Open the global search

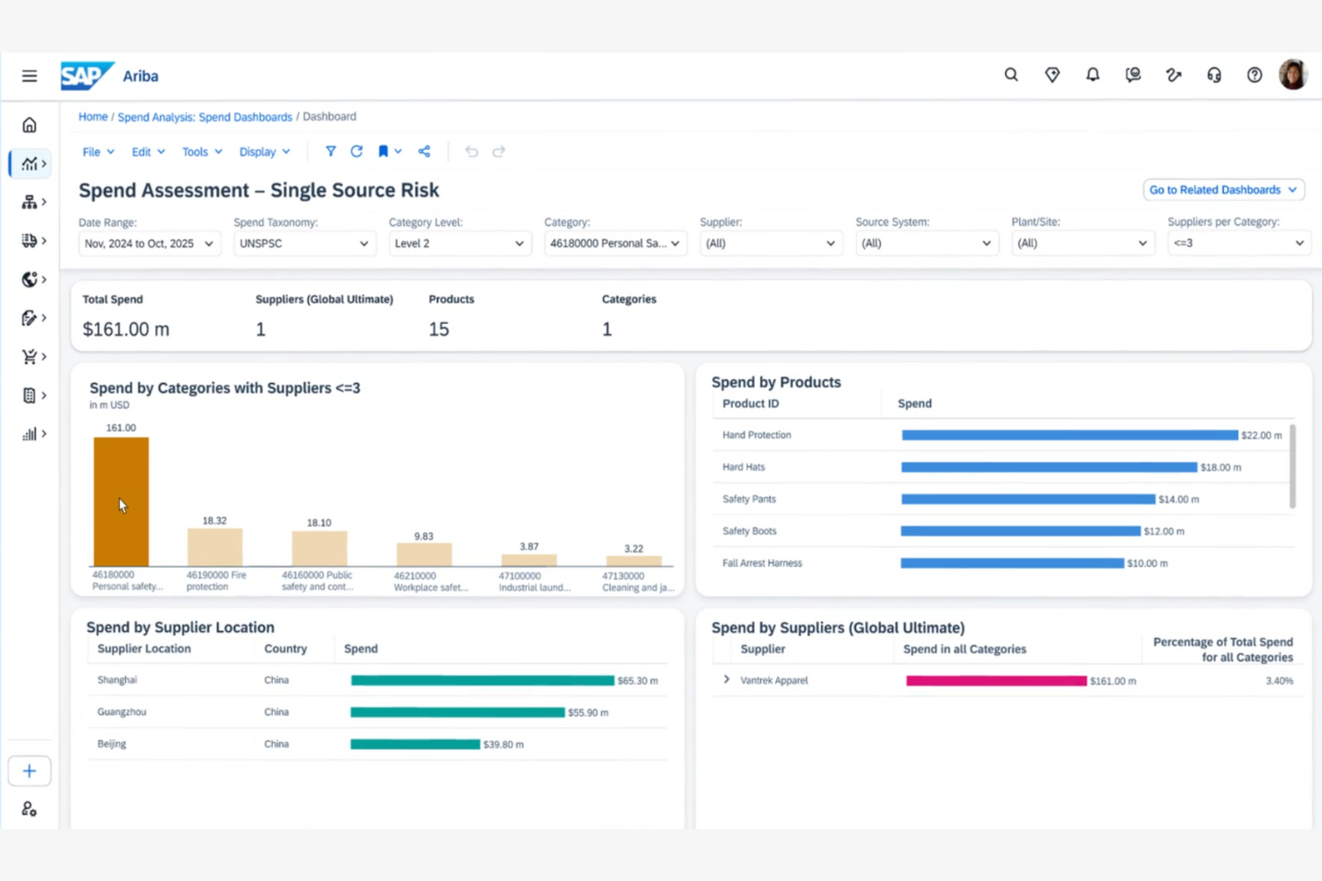pos(1010,75)
